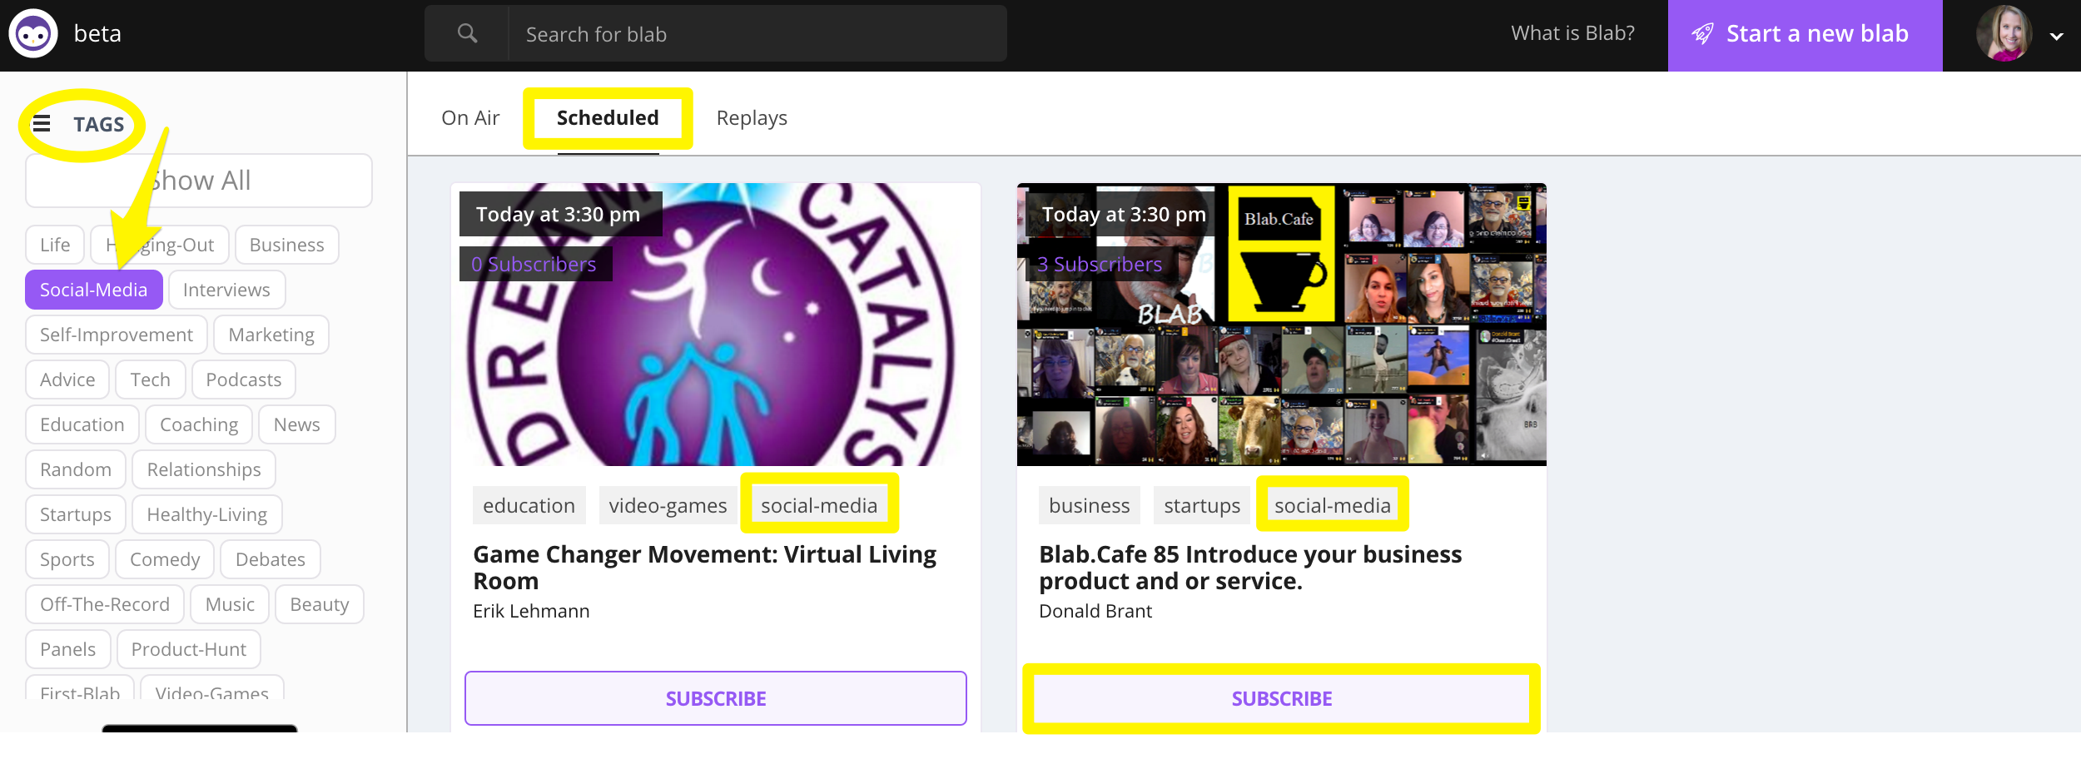
Task: Open Blab.Cafe 85 Introduce your business title
Action: tap(1250, 568)
